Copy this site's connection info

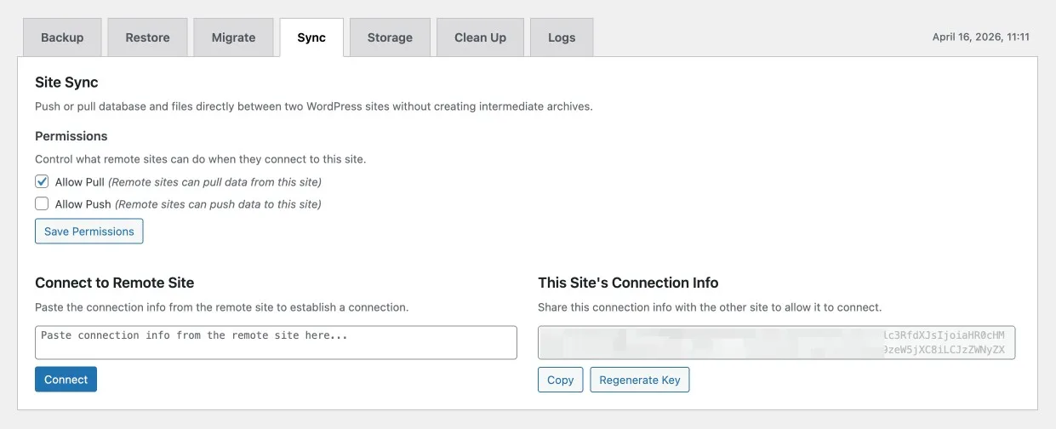tap(560, 380)
